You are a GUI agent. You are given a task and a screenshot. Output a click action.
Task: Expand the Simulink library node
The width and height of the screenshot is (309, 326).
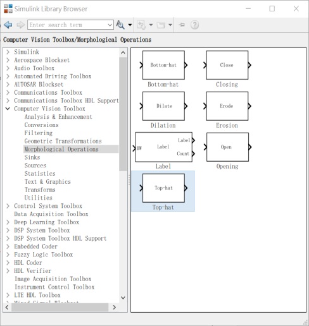point(8,52)
